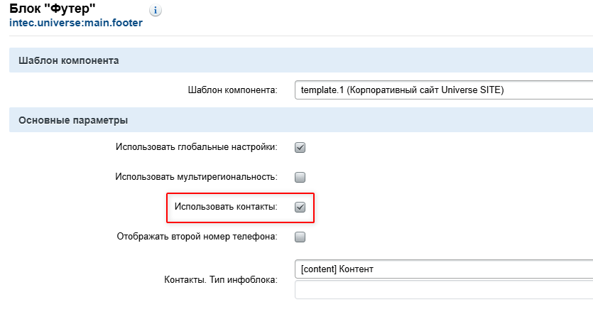The height and width of the screenshot is (312, 593).
Task: Uncheck "Использовать глобальные настройки" checkbox
Action: click(300, 148)
